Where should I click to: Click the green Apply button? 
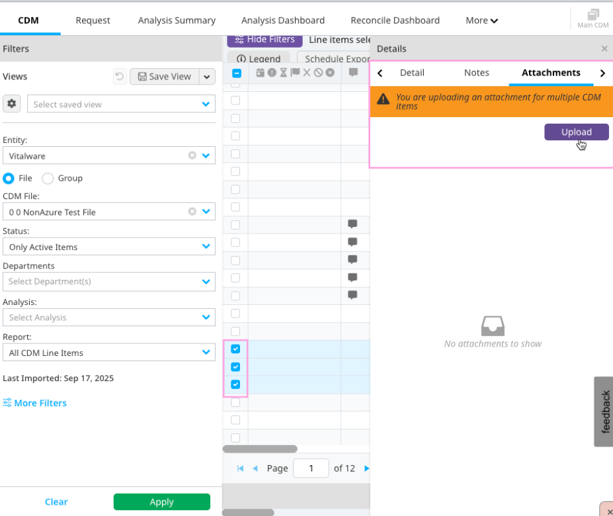pos(161,501)
